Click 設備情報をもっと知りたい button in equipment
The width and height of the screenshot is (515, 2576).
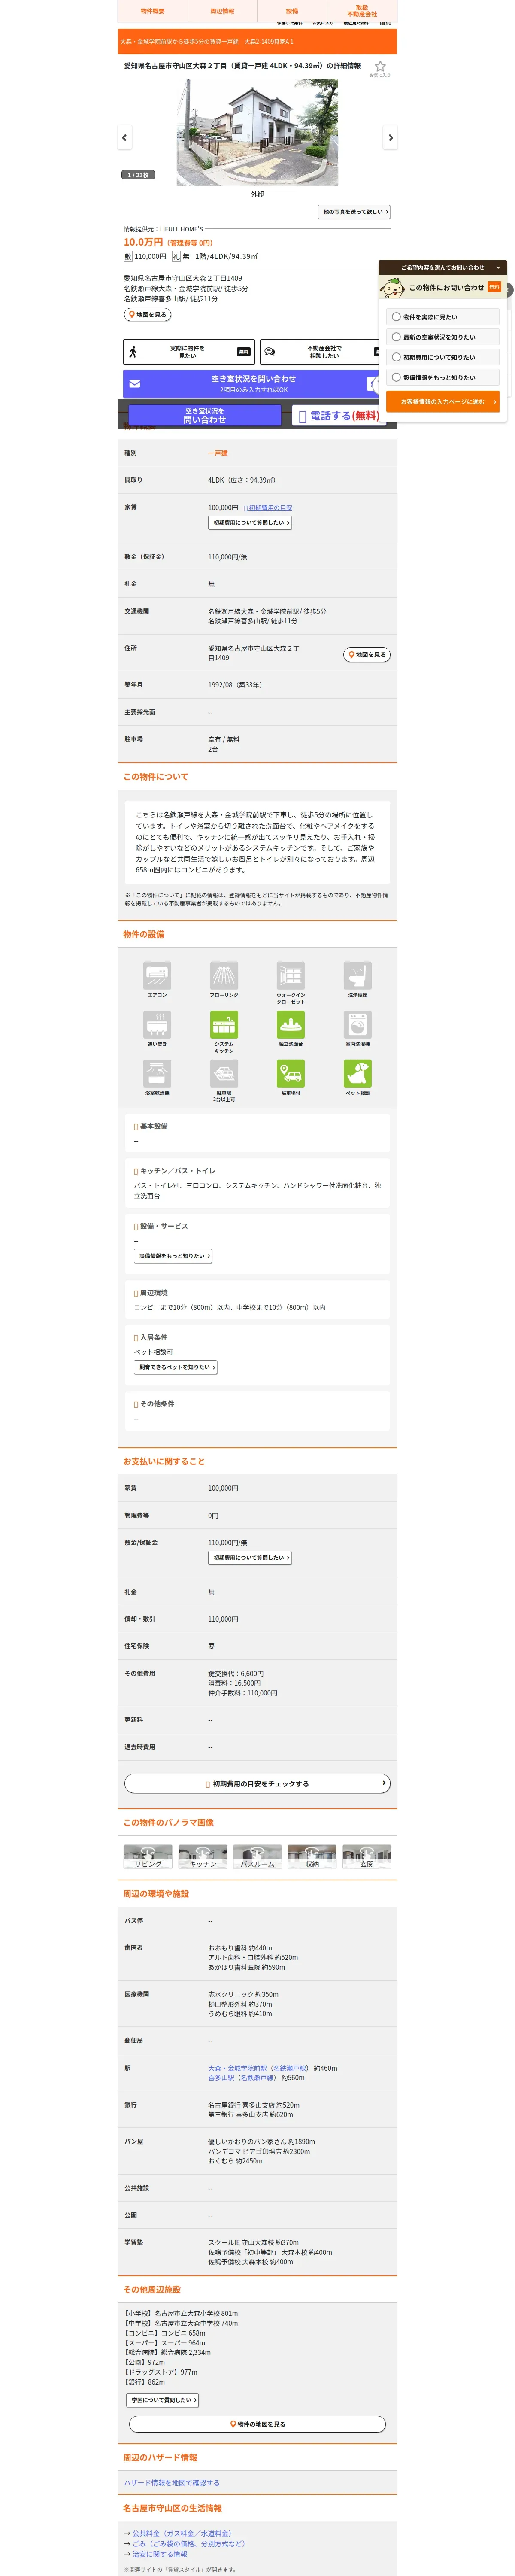click(173, 1256)
